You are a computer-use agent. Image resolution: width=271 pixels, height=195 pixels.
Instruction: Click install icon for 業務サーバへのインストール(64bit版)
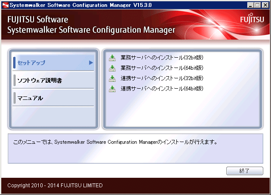[x=112, y=68]
